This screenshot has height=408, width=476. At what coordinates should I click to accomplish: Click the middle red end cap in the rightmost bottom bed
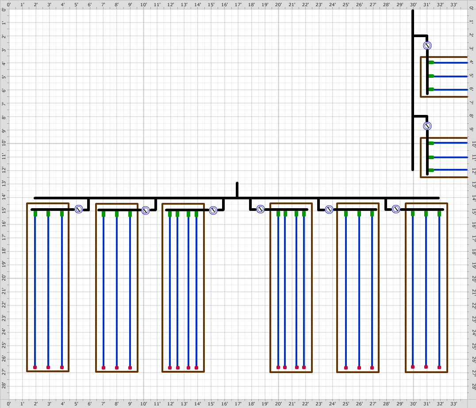(x=426, y=367)
